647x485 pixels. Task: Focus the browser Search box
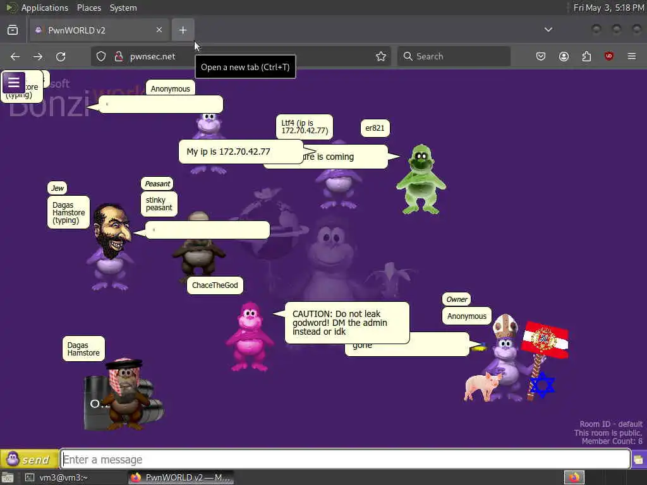tap(454, 56)
